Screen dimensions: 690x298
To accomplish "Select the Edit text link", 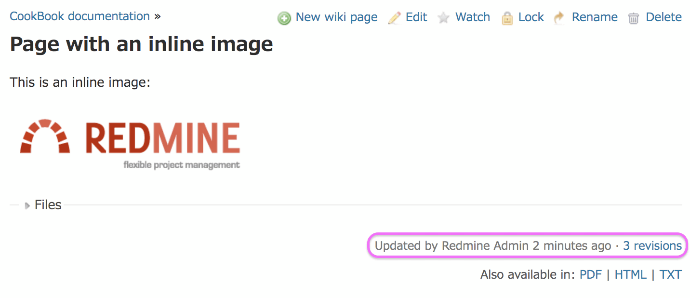I will (416, 17).
